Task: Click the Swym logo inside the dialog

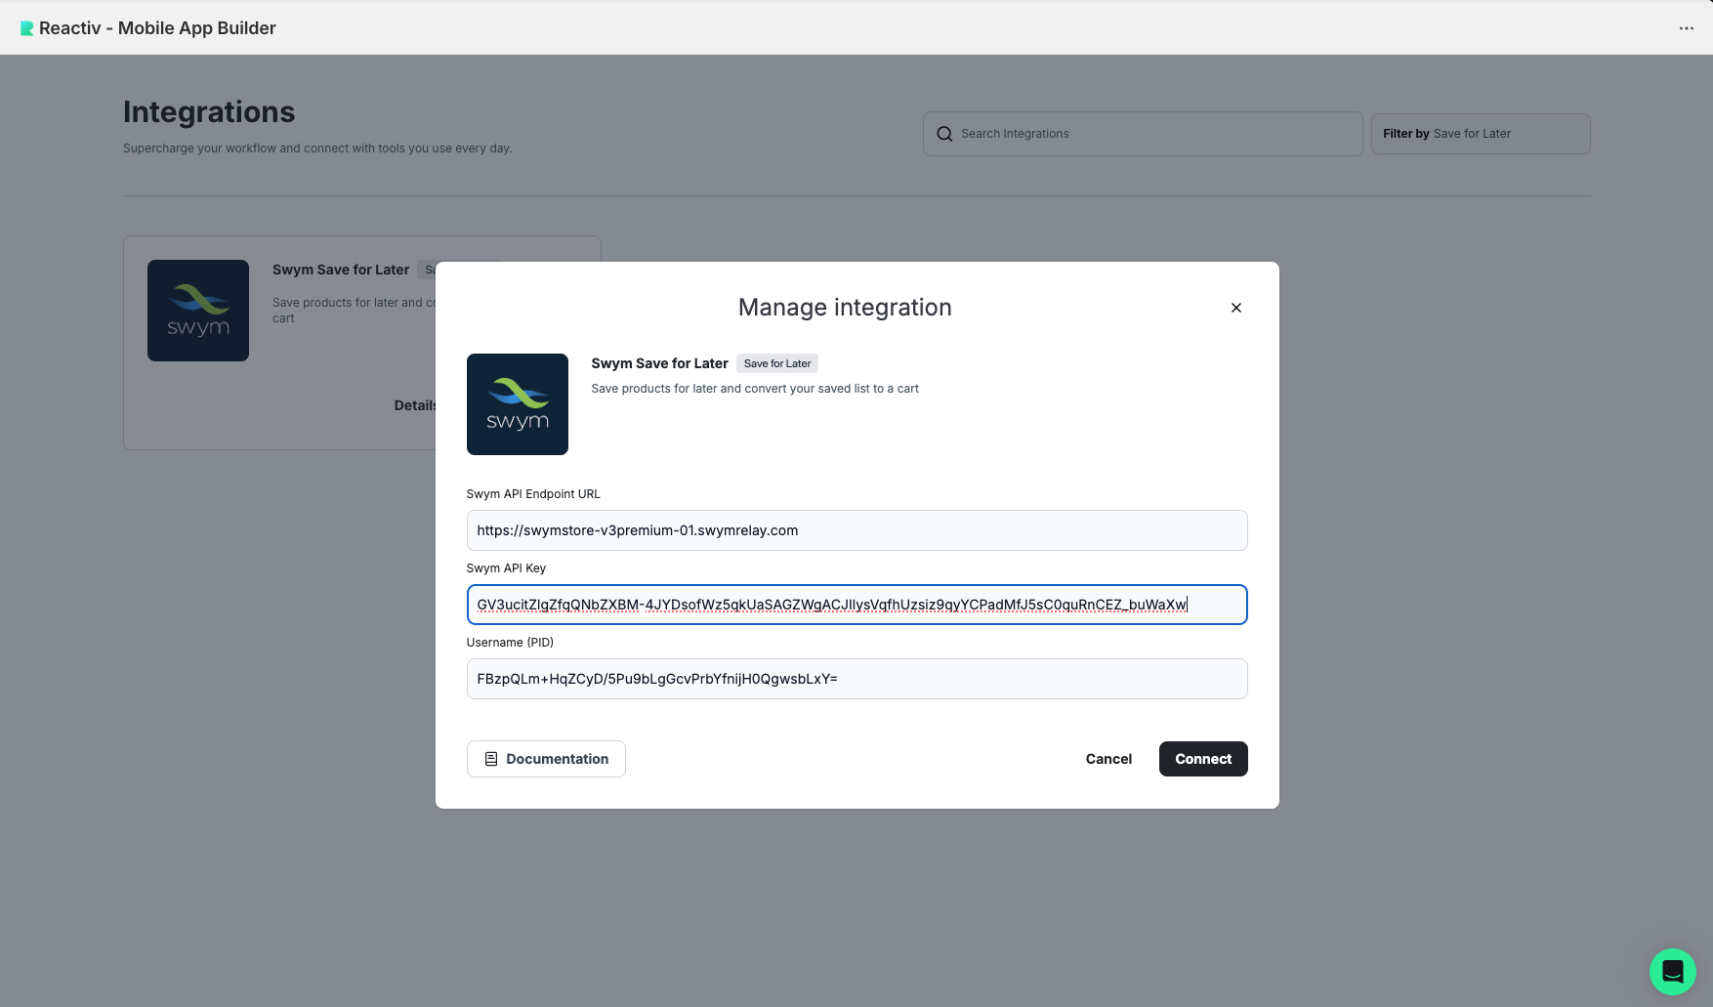Action: pyautogui.click(x=517, y=404)
